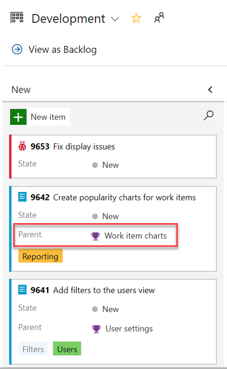Screen dimensions: 227x369
Task: Click the New column header label
Action: coord(21,90)
